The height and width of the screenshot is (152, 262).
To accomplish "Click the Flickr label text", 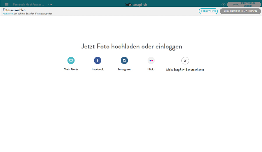I will [x=151, y=69].
